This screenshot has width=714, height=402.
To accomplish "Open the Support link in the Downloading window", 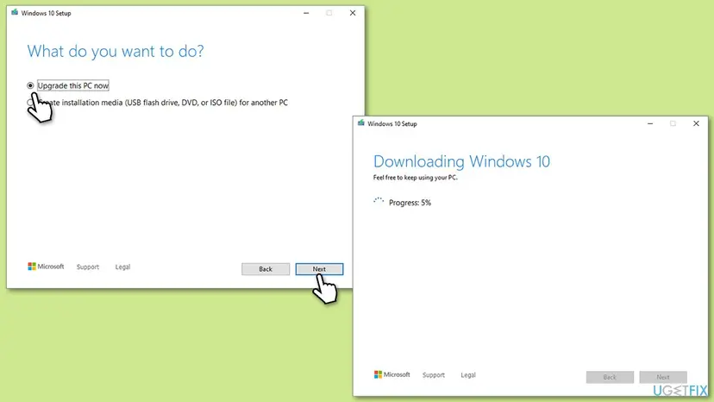I will coord(434,375).
